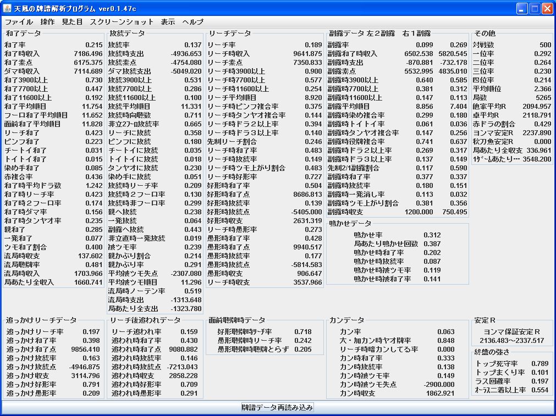Click the 局あたり全収入 value 1660.741
This screenshot has height=416, width=556.
[88, 282]
